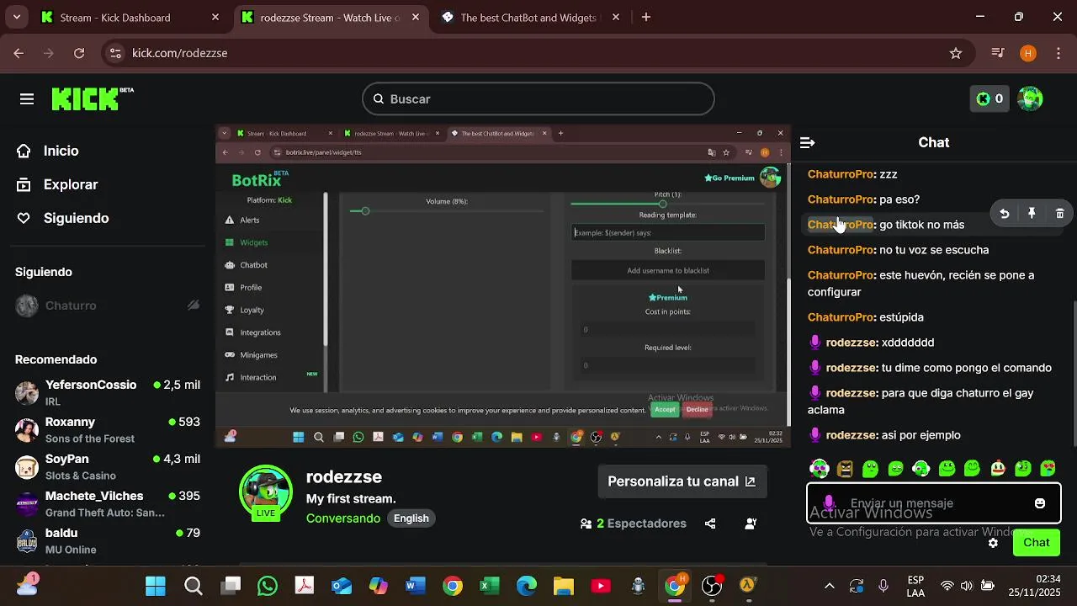1077x606 pixels.
Task: Reply to the highlighted ChaturroPro message
Action: point(1004,214)
